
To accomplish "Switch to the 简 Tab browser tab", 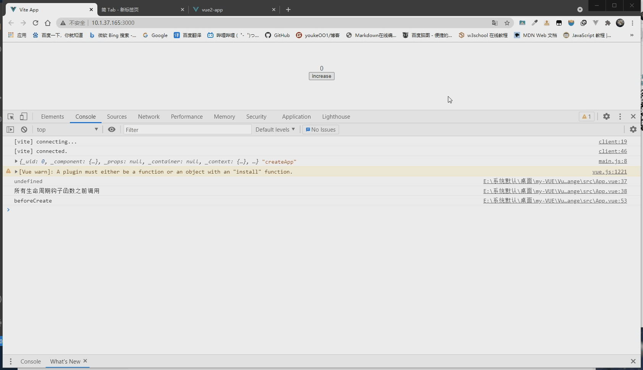I will point(142,10).
